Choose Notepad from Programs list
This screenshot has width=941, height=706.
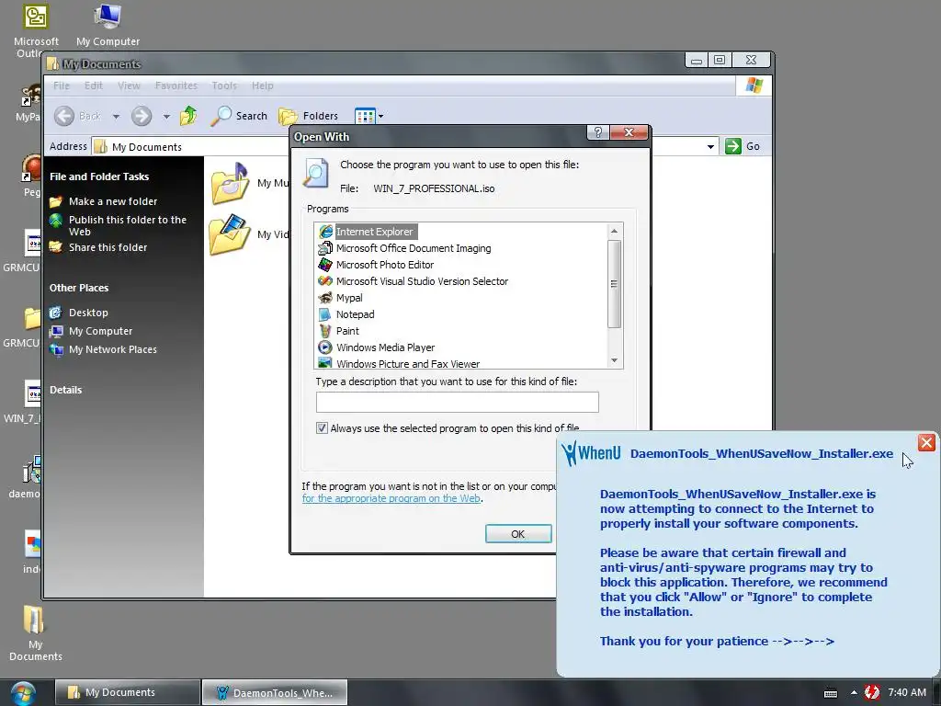[x=346, y=314]
